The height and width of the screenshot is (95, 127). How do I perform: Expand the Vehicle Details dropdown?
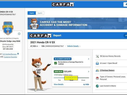(74, 46)
